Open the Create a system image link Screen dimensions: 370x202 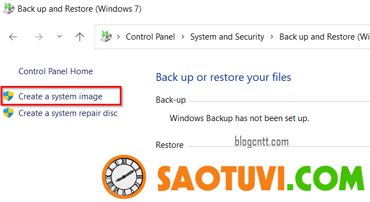click(x=60, y=97)
